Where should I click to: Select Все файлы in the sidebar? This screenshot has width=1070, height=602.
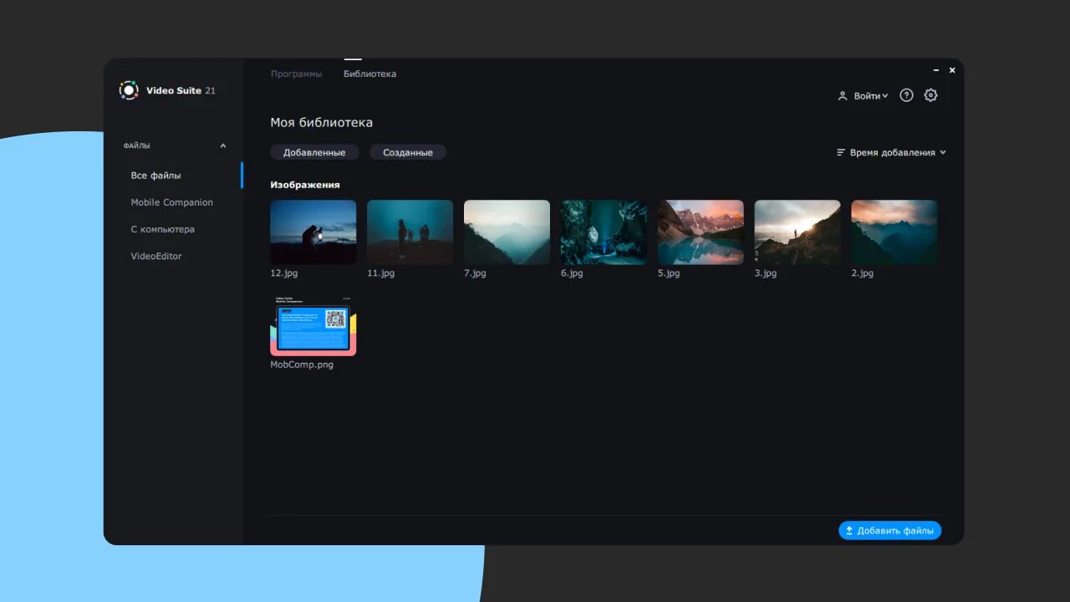(156, 176)
